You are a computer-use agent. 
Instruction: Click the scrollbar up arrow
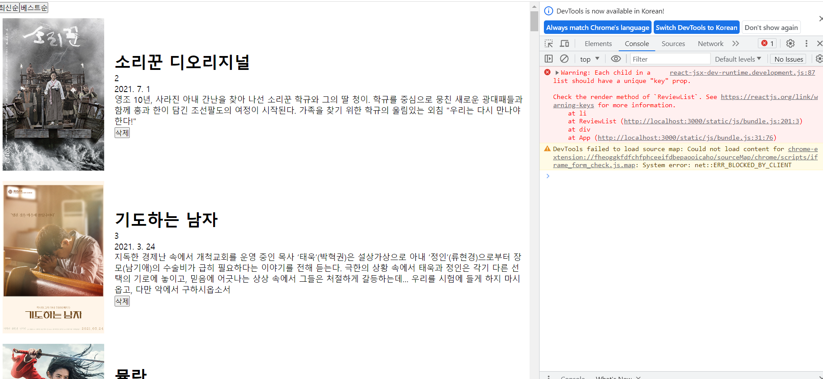coord(534,7)
